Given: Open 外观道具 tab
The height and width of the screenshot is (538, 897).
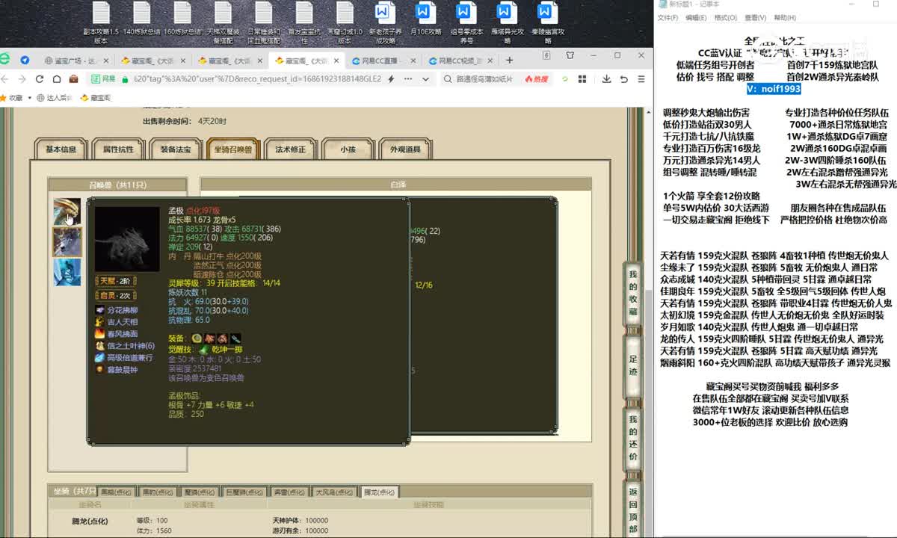Looking at the screenshot, I should click(x=405, y=149).
